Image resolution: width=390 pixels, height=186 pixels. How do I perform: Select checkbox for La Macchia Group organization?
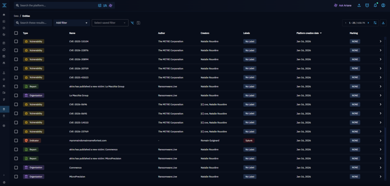[16, 95]
